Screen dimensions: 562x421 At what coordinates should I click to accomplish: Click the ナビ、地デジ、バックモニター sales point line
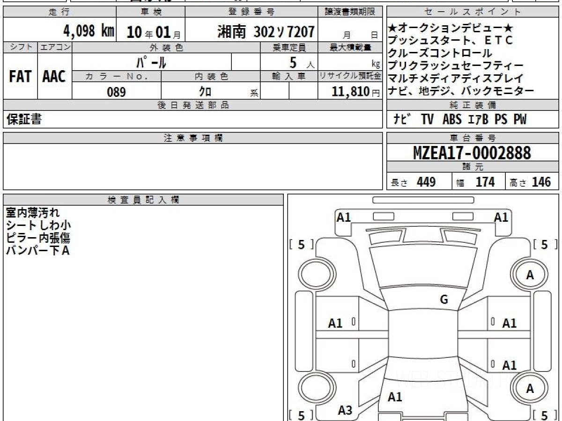461,91
